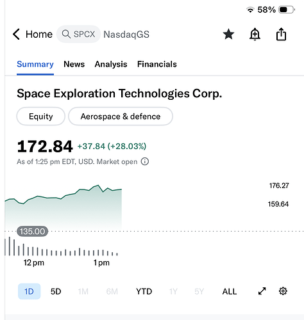
Task: Expand chart to full screen
Action: point(262,291)
